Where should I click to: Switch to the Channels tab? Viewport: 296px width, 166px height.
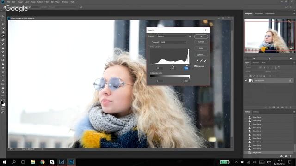[x=256, y=63]
